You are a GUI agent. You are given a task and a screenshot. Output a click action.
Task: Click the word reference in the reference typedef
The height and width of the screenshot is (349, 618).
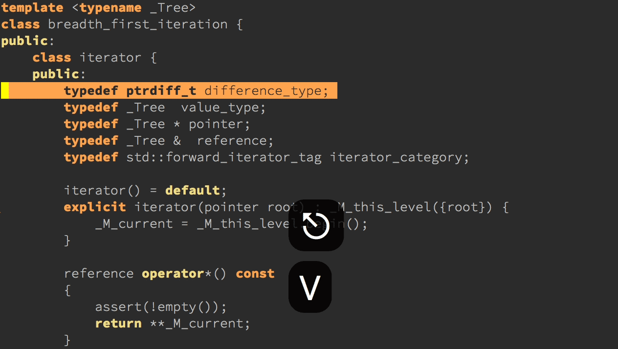235,141
